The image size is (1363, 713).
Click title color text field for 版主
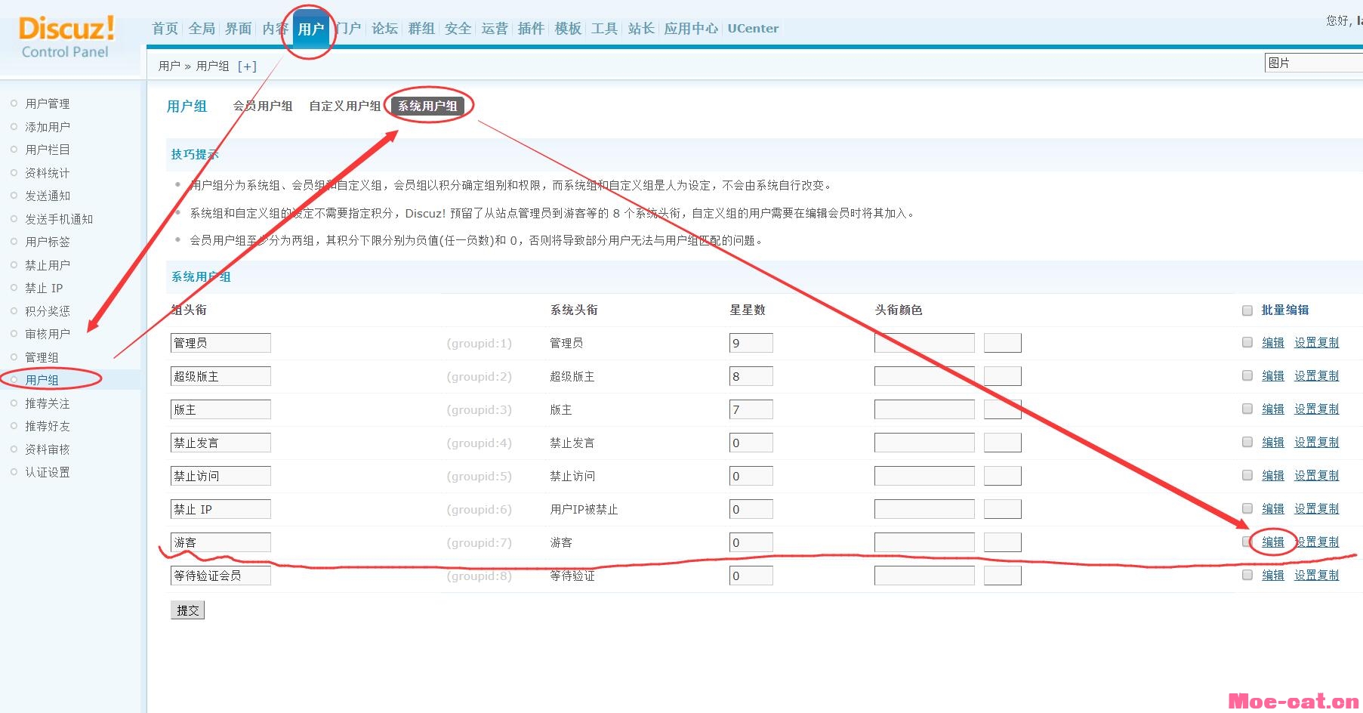click(x=924, y=409)
